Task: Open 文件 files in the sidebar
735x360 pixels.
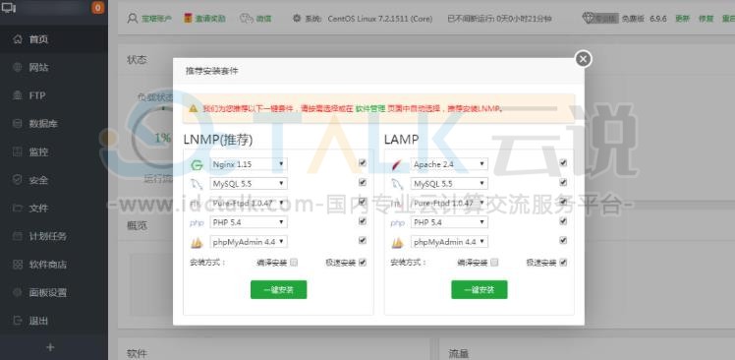Action: [x=54, y=209]
